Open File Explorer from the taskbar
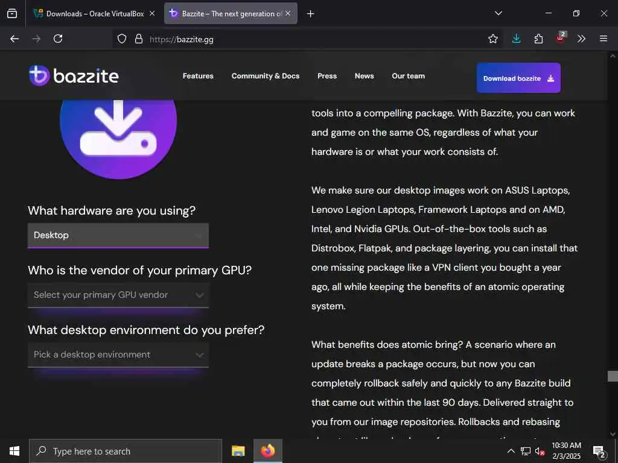 click(x=238, y=451)
